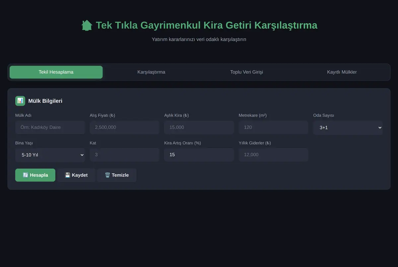
Task: Click the house icon in the page title
Action: pos(87,25)
